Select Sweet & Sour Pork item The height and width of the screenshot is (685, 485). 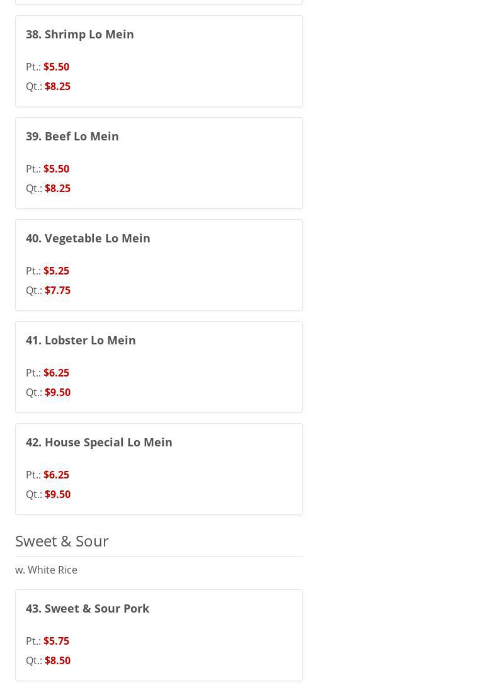(x=88, y=608)
